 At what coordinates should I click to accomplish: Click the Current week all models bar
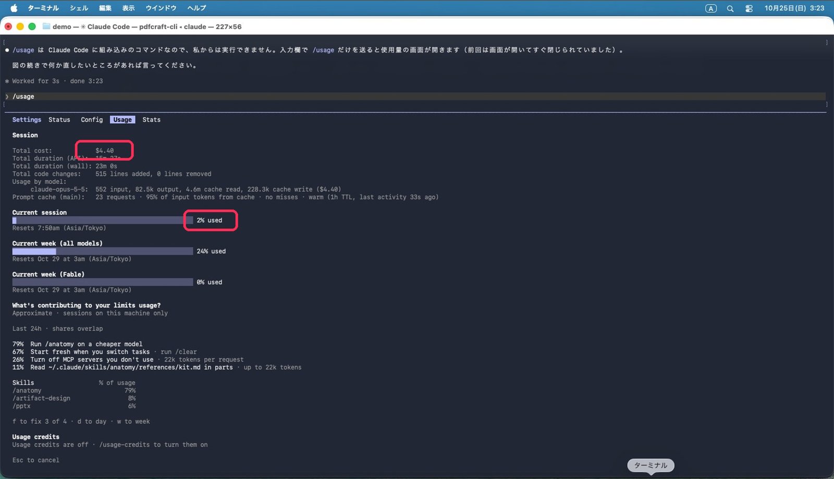click(x=103, y=251)
